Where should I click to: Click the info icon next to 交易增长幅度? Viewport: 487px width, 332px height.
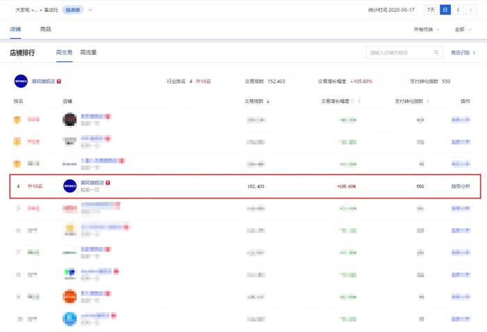click(x=351, y=102)
